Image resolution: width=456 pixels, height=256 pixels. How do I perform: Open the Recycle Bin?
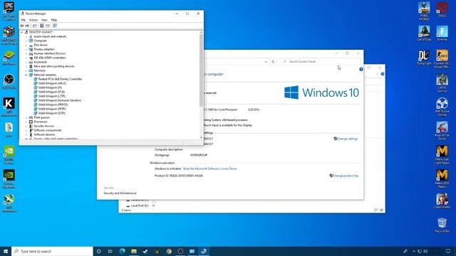tap(442, 225)
